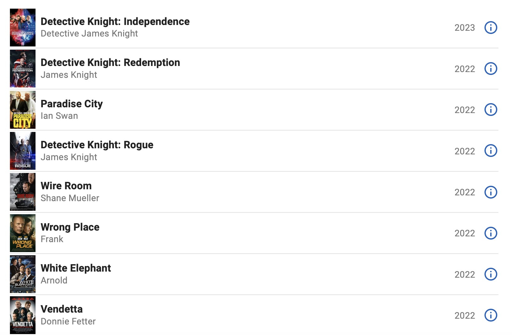Show info for Wrong Place
This screenshot has width=512, height=335.
pyautogui.click(x=491, y=233)
